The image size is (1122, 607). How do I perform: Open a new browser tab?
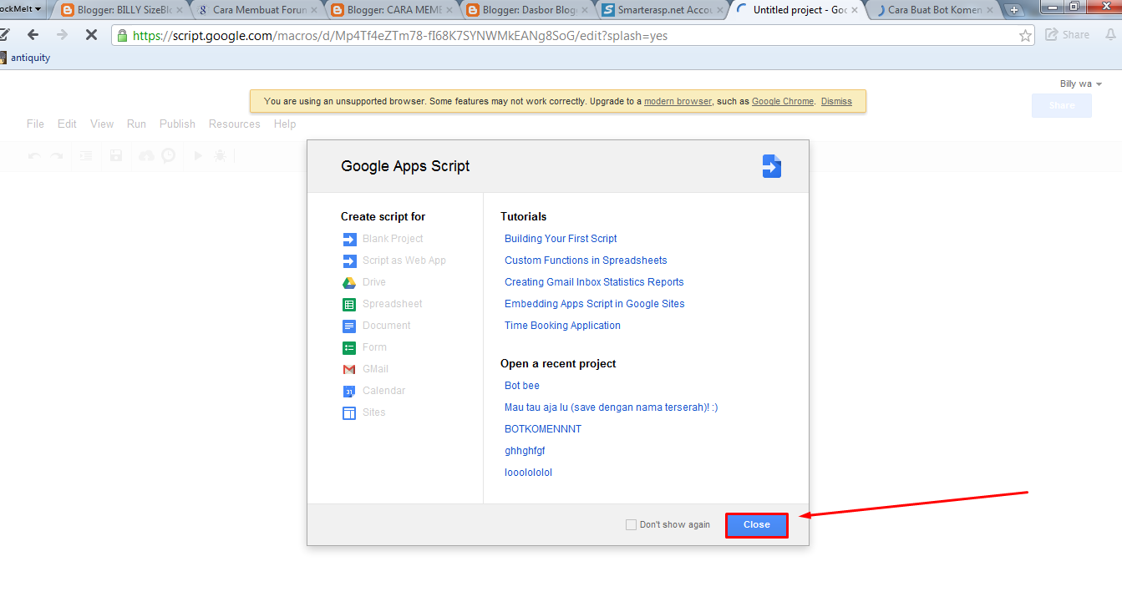pos(1013,10)
